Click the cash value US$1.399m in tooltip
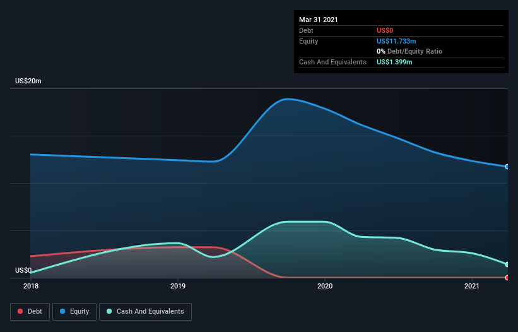This screenshot has width=518, height=332. tap(394, 62)
